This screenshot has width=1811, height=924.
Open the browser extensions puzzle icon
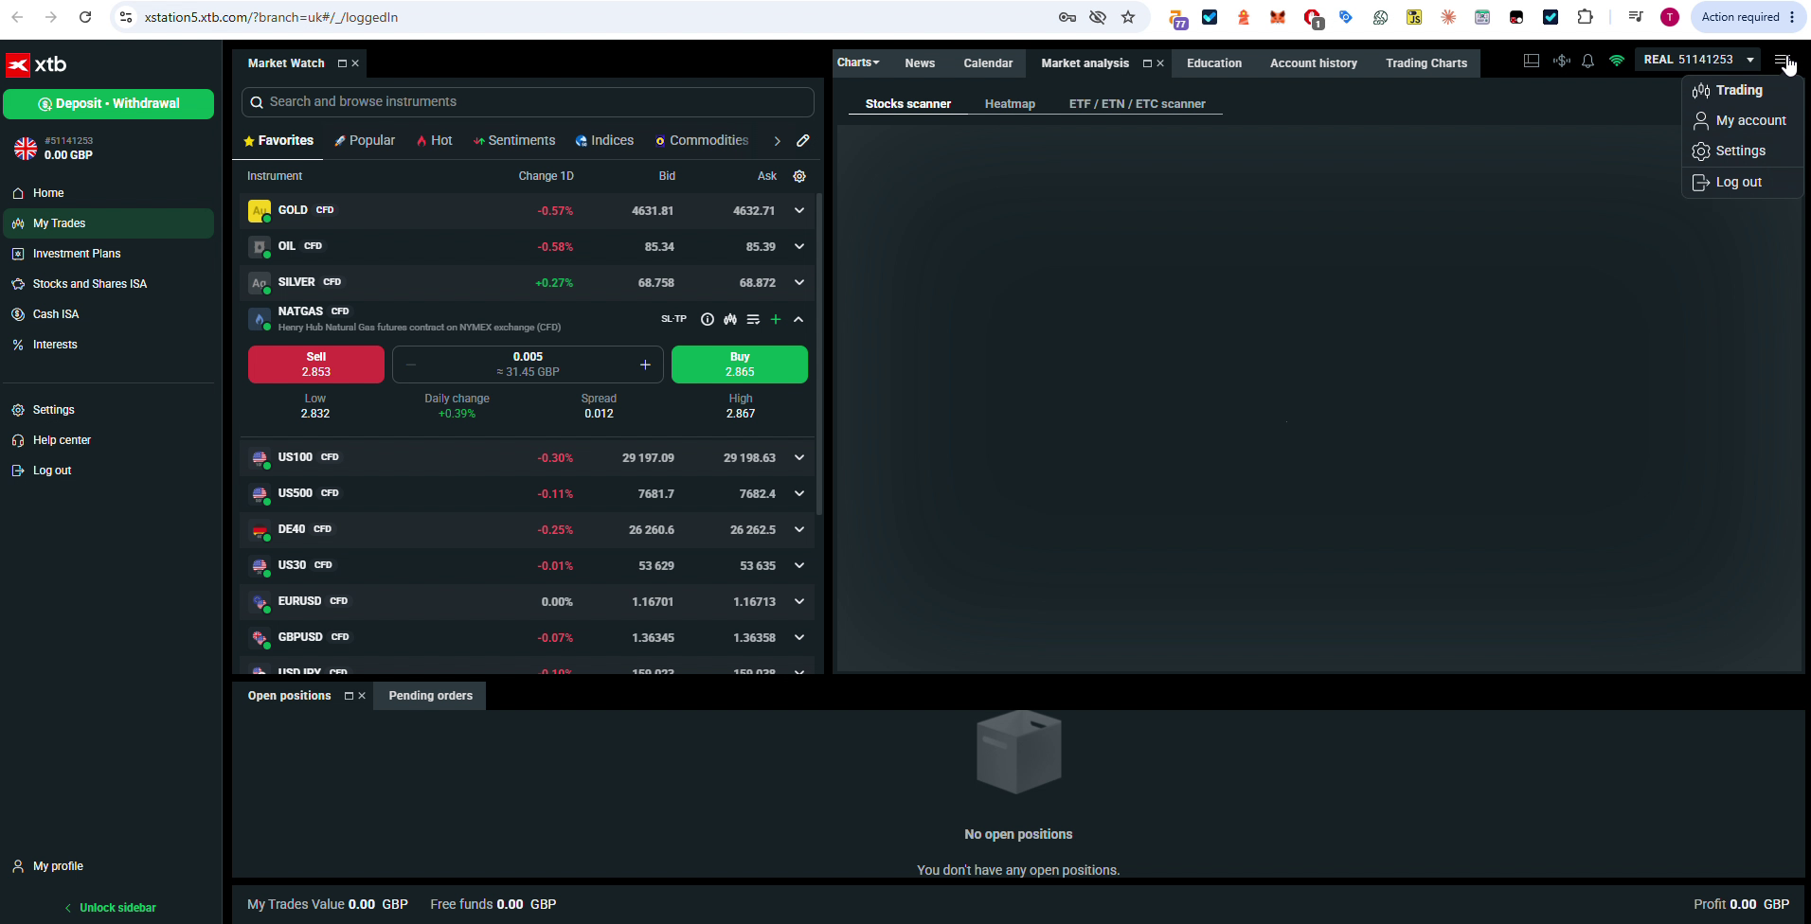tap(1585, 17)
